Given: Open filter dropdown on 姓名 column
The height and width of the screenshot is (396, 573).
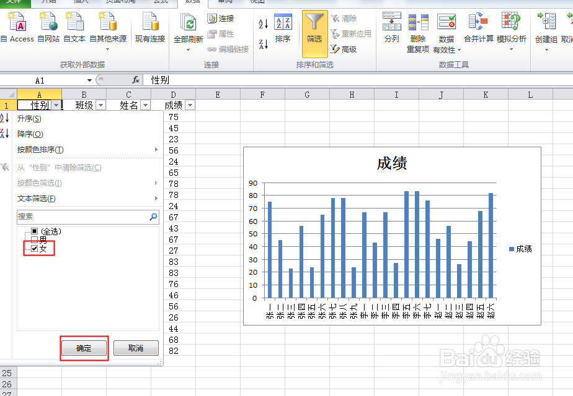Looking at the screenshot, I should pos(146,106).
